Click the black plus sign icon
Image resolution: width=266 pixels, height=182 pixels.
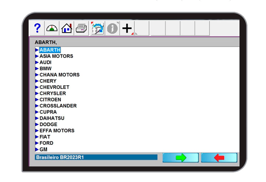tap(127, 28)
